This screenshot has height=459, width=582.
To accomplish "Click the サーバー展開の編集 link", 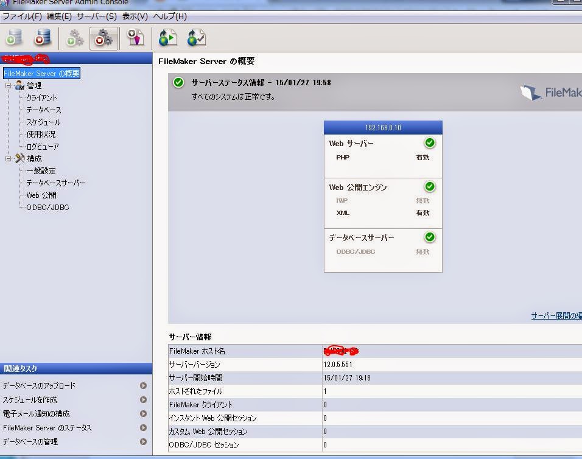I will pos(556,316).
